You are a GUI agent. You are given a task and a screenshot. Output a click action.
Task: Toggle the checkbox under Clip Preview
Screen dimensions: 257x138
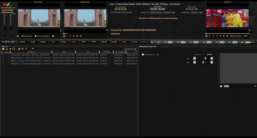[206, 36]
